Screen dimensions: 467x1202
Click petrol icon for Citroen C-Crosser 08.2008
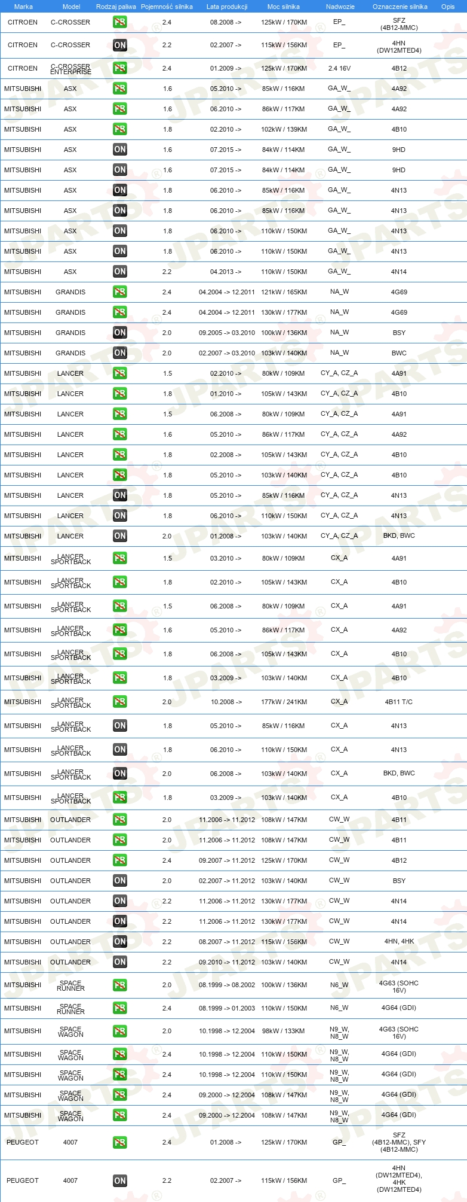[x=120, y=22]
